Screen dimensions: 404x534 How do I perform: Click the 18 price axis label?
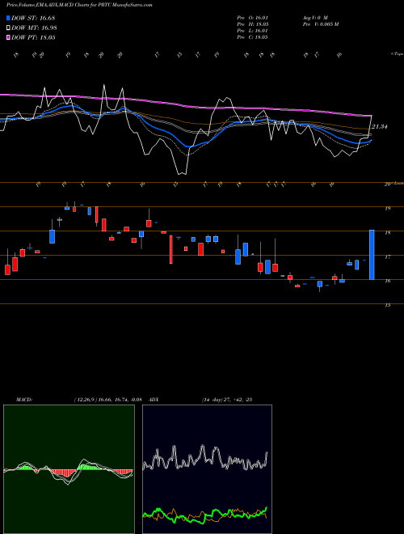[x=387, y=233]
